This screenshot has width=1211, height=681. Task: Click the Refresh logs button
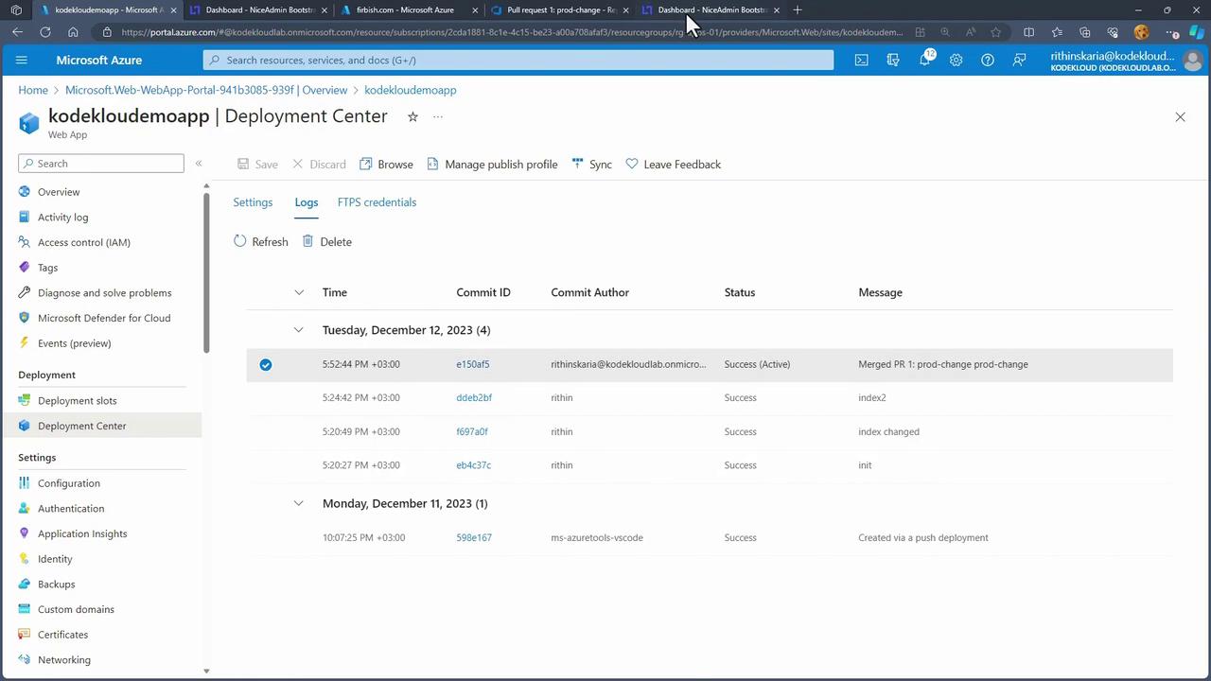pos(260,241)
